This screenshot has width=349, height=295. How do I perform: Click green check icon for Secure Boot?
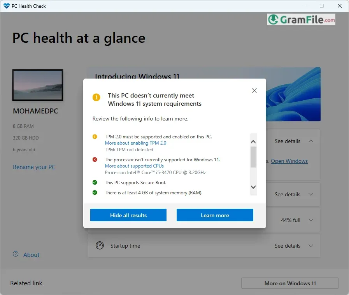95,182
